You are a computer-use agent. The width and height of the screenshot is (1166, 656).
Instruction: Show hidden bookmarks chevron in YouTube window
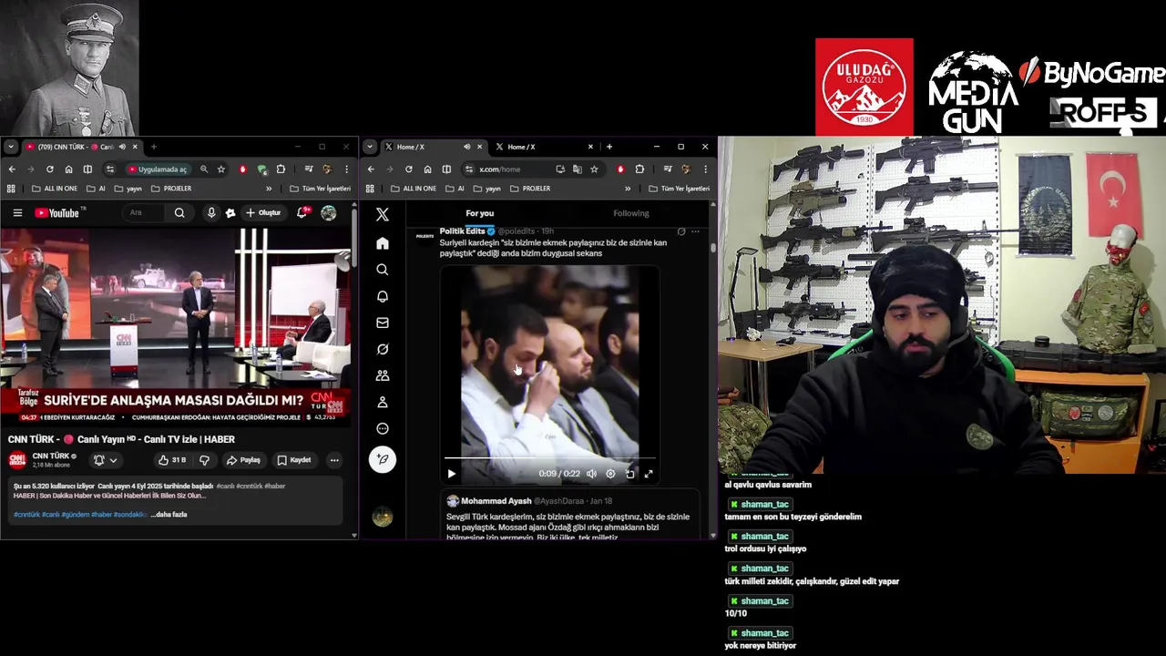(x=269, y=189)
